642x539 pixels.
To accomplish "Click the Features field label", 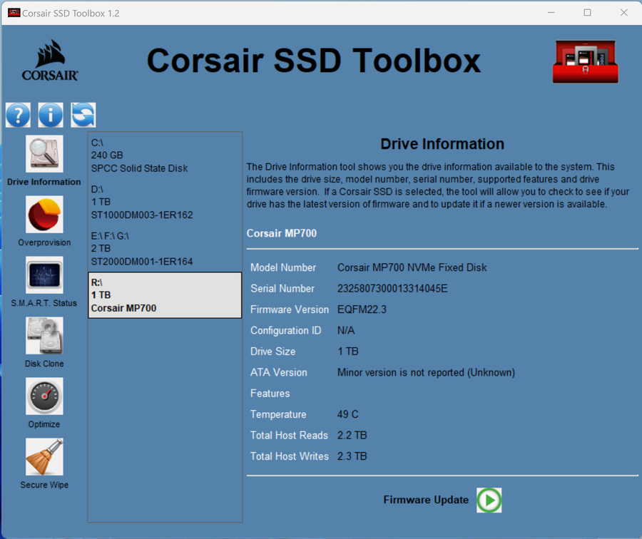I will click(x=270, y=394).
